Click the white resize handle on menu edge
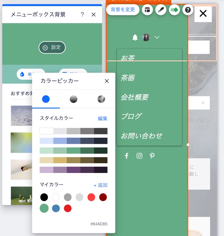The width and height of the screenshot is (224, 236). point(188,145)
